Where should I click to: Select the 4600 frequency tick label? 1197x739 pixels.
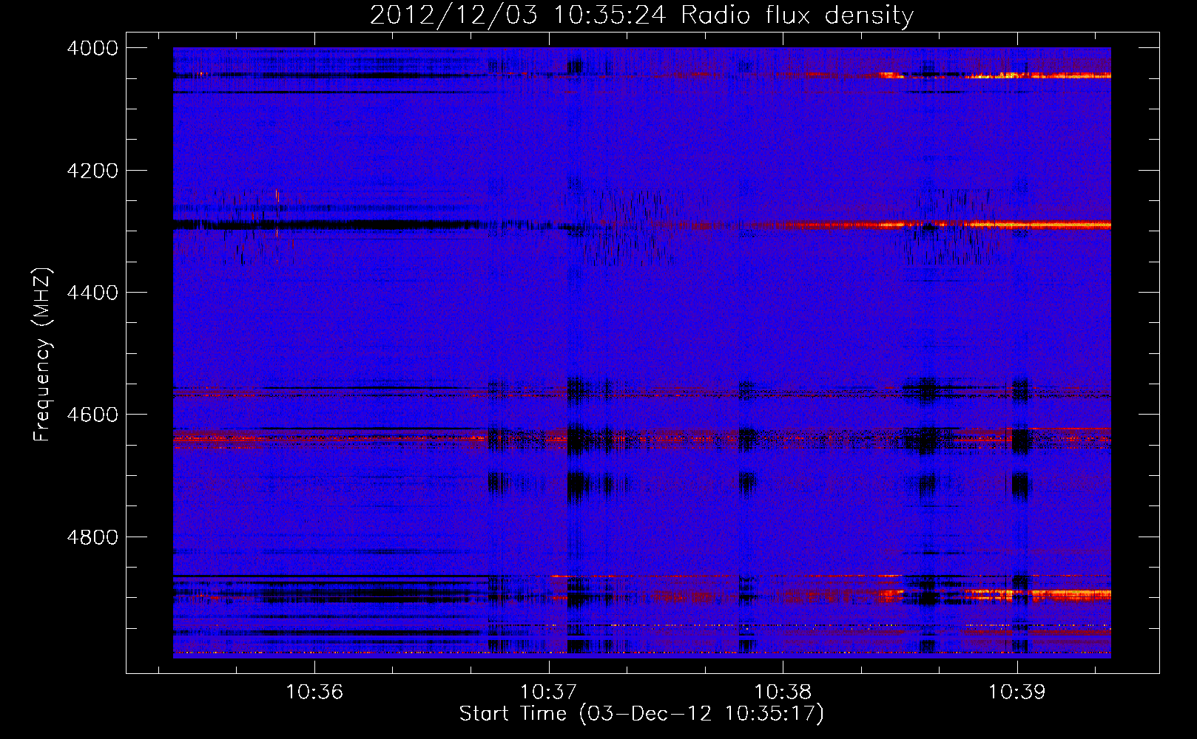92,415
